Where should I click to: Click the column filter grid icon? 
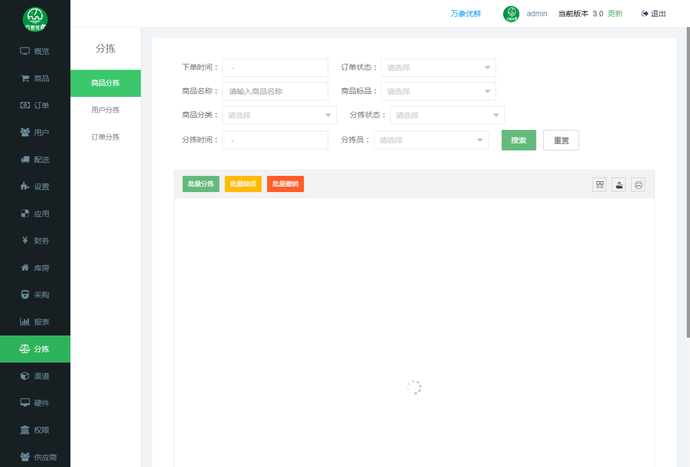[x=599, y=185]
